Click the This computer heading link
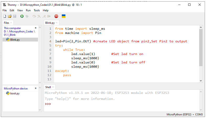 [x=12, y=28]
